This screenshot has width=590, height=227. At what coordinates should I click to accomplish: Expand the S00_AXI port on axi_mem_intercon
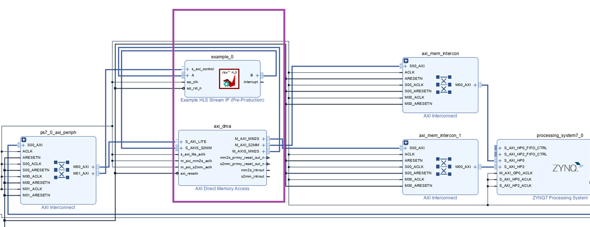(x=405, y=66)
